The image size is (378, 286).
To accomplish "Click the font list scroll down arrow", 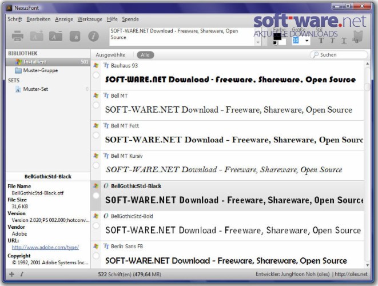I will click(367, 265).
